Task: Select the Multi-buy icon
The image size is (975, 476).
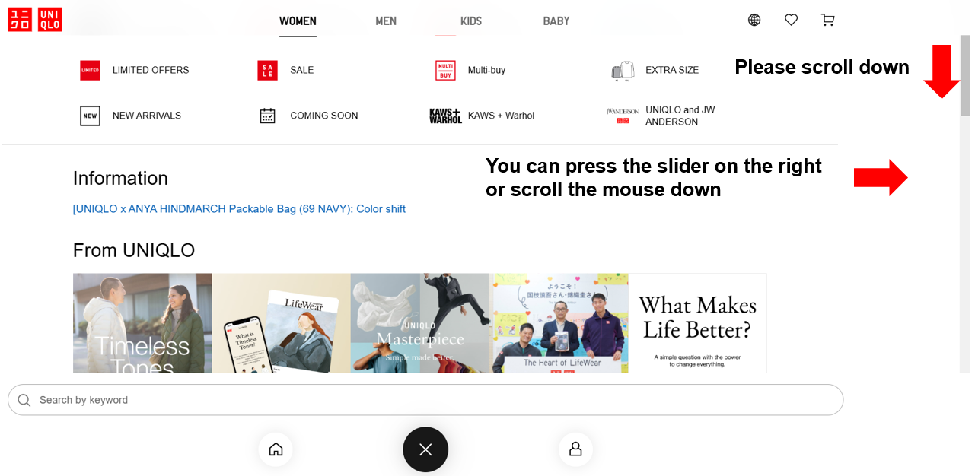Action: 445,70
